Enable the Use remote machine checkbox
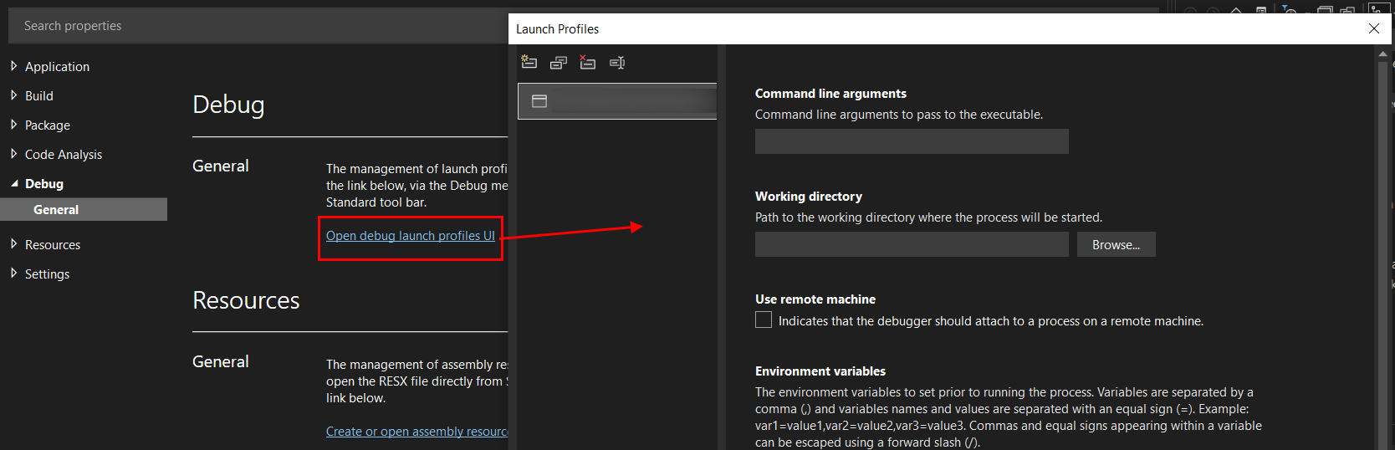The image size is (1395, 450). 764,320
